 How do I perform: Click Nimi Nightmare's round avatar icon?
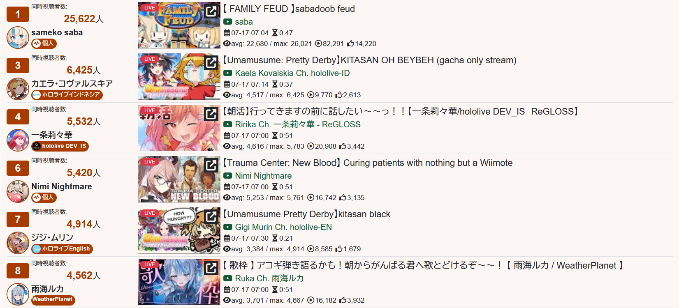[18, 191]
